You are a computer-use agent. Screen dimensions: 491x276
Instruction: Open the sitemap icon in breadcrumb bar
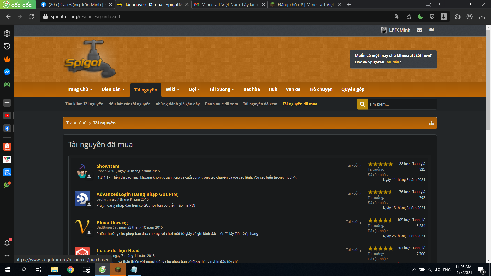tap(431, 123)
